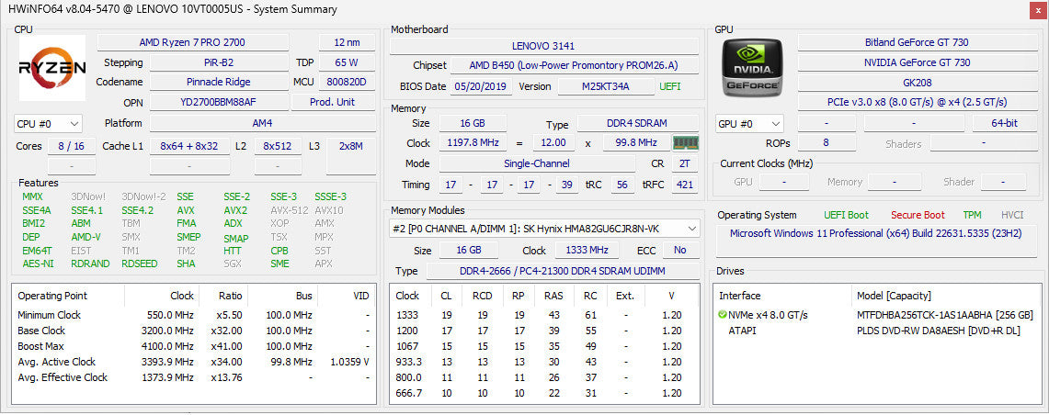
Task: Click the 65 W TDP value
Action: coord(348,62)
